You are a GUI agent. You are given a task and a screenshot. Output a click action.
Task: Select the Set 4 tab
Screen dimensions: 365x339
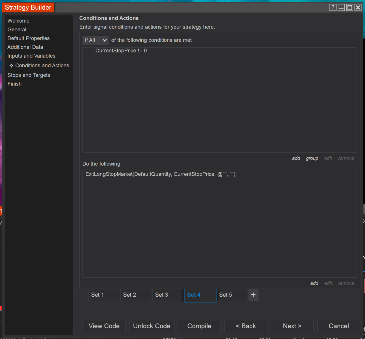(x=200, y=295)
